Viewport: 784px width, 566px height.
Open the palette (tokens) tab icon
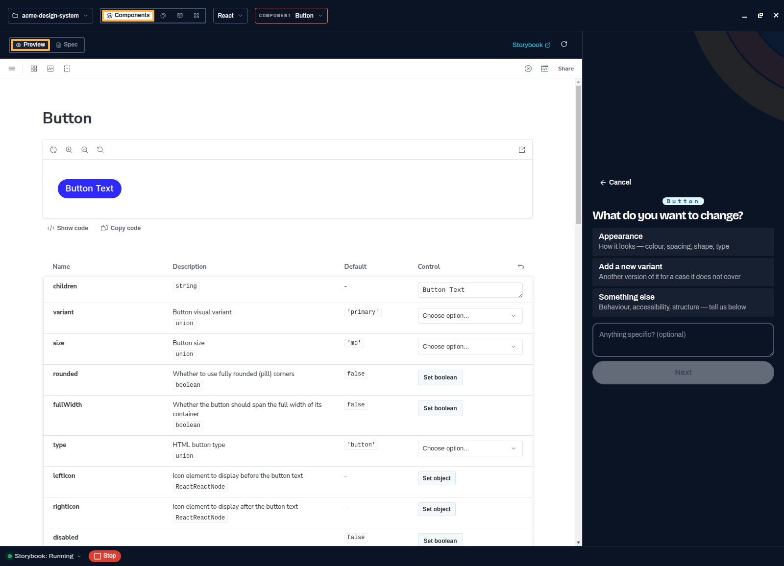[x=163, y=16]
